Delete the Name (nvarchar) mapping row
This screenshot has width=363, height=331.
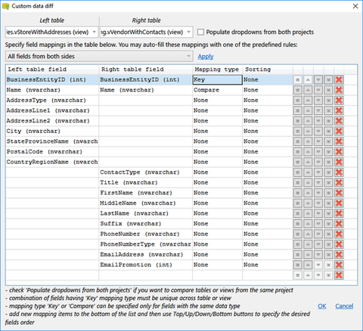[339, 90]
